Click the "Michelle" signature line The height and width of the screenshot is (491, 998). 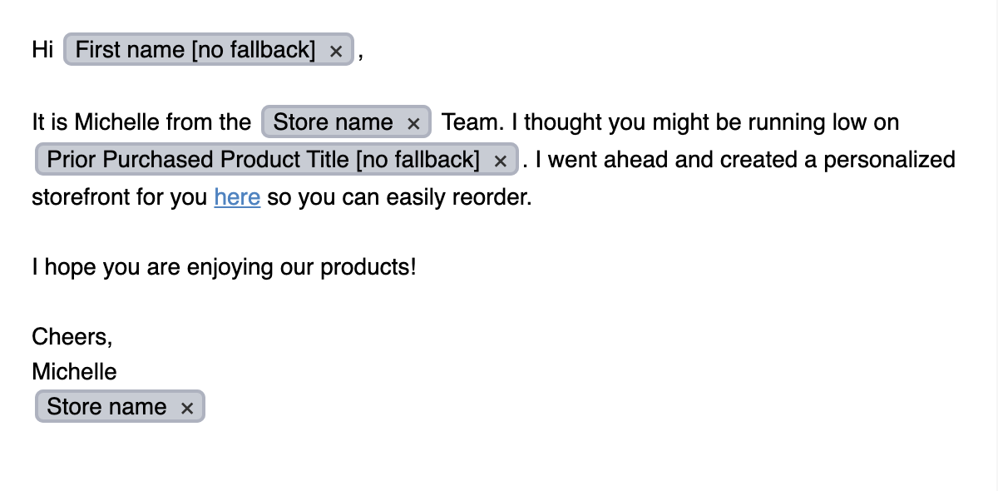pos(74,371)
